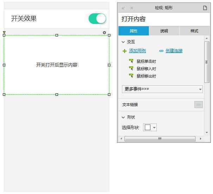
Task: Click the scroll down arrow in inspector
Action: pos(207,133)
